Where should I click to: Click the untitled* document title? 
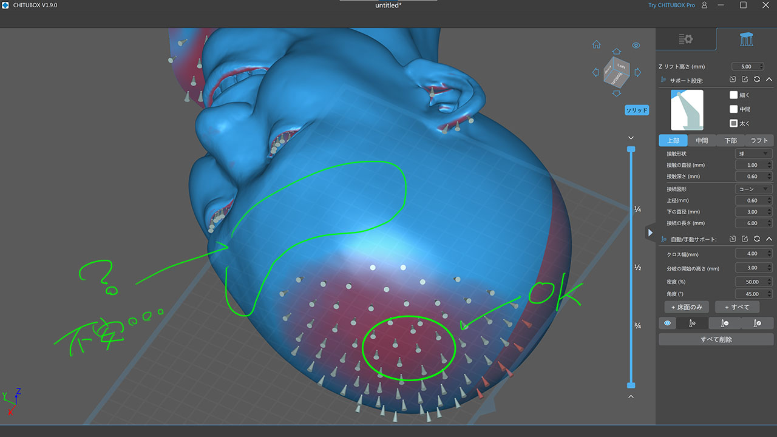[x=388, y=5]
